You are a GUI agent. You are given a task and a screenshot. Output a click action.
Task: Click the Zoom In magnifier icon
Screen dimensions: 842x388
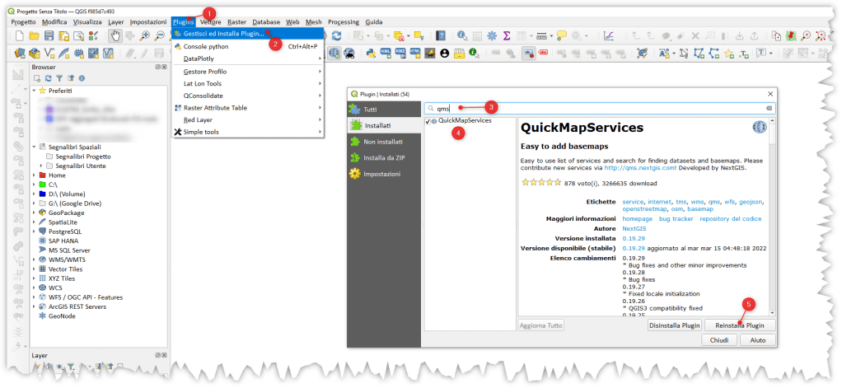click(x=145, y=35)
